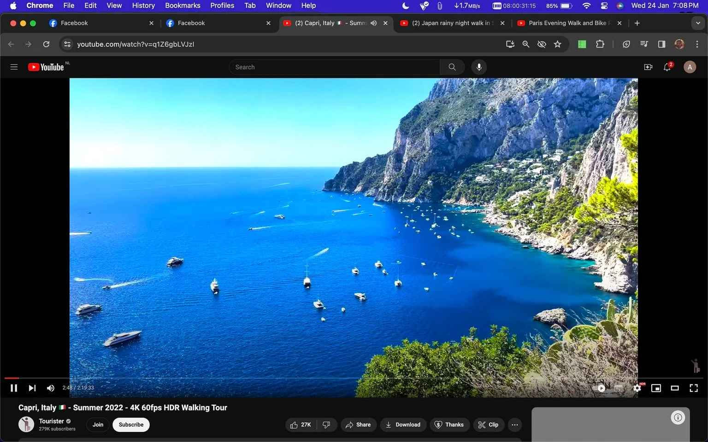Switch to theater mode icon
The image size is (708, 442).
click(x=675, y=388)
